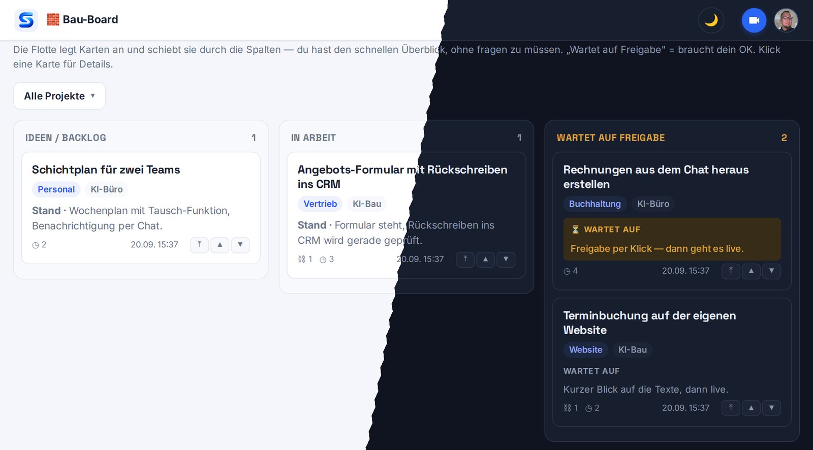The image size is (813, 450).
Task: Click the Buchhaltung tag
Action: coord(595,204)
